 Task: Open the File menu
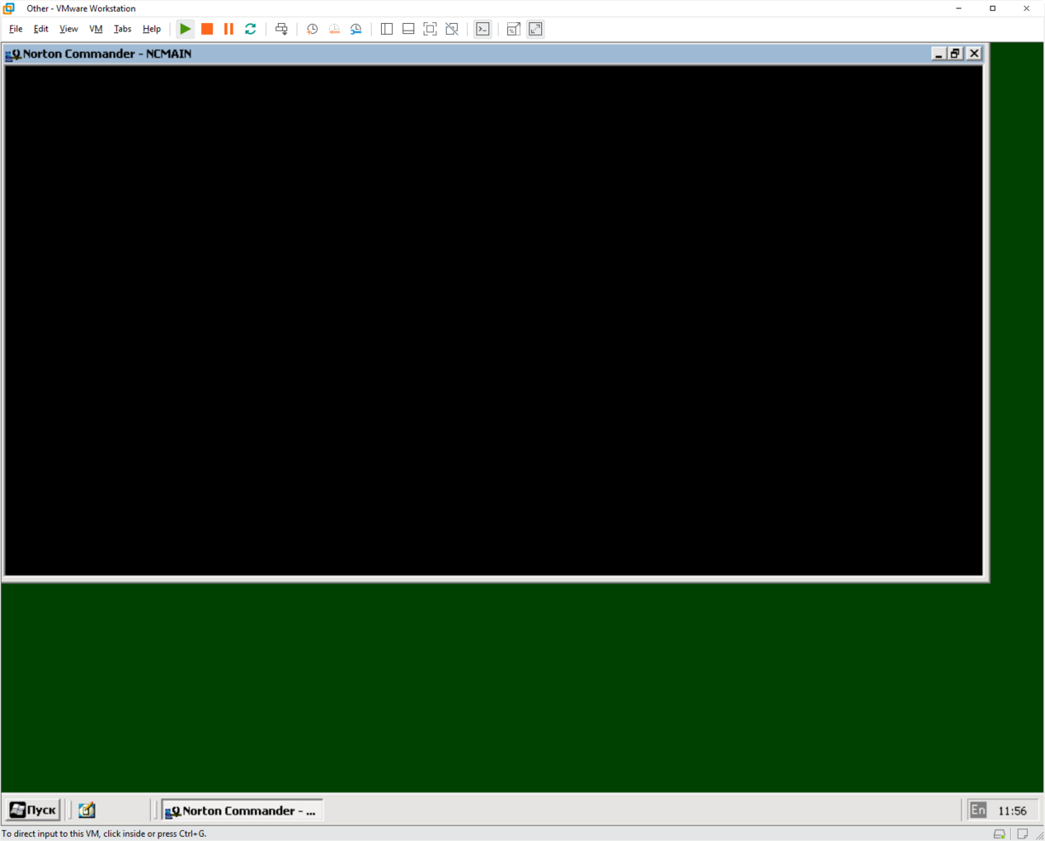[x=16, y=29]
